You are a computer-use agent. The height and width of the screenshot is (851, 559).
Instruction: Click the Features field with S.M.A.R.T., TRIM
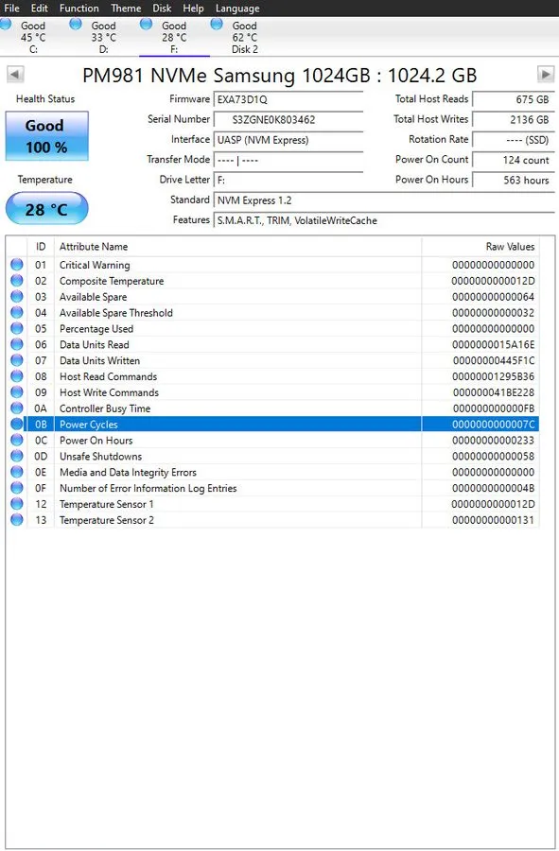(x=384, y=220)
